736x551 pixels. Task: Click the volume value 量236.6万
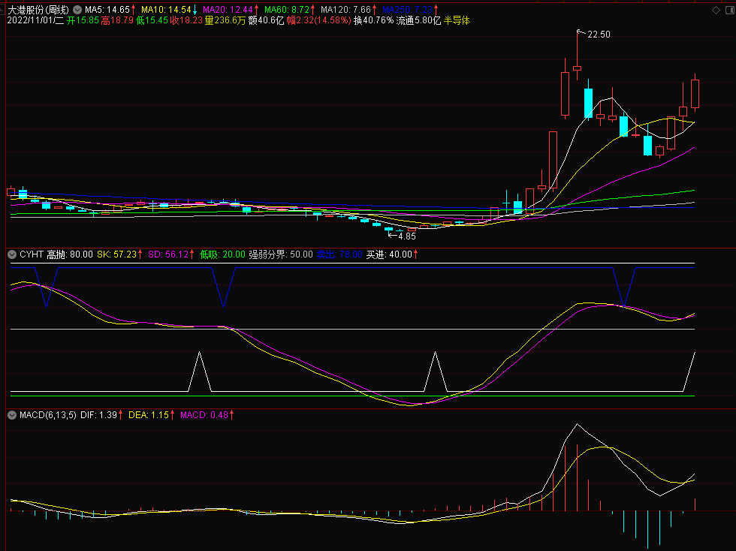[225, 20]
